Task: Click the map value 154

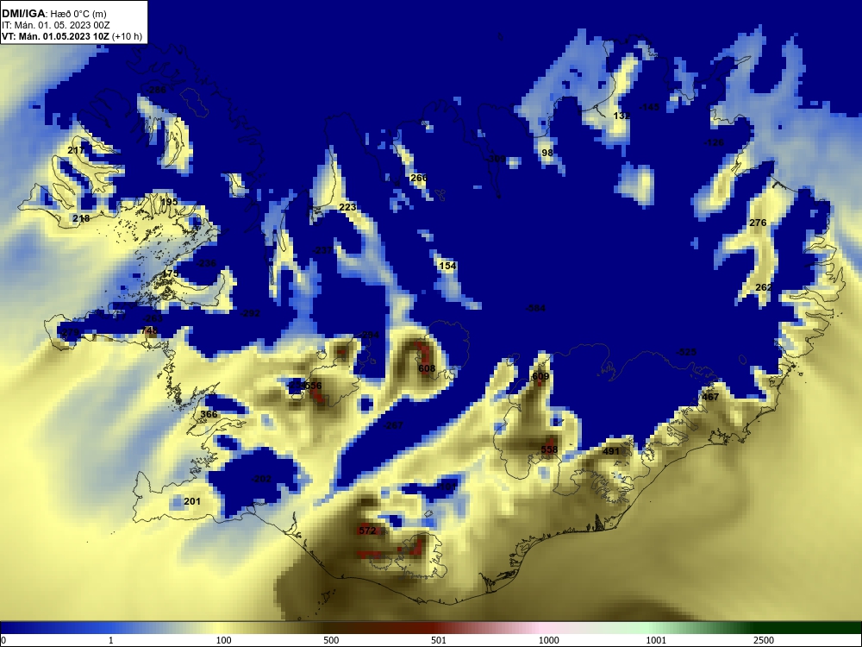Action: [x=448, y=266]
